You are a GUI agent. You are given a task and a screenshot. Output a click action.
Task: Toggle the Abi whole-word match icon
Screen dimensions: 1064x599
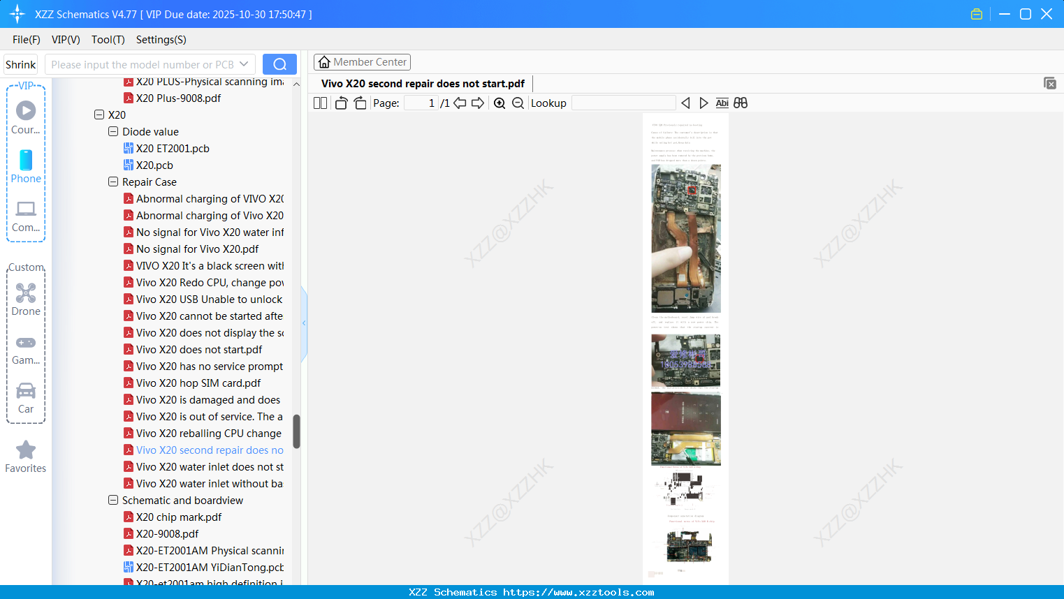722,103
